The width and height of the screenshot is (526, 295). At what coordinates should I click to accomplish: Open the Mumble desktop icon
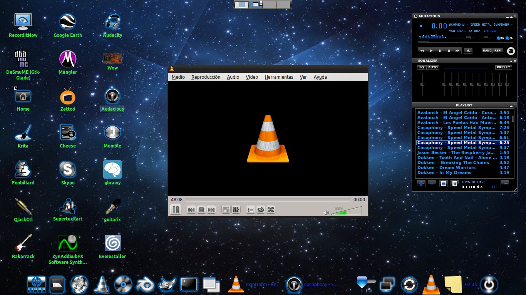coord(112,136)
